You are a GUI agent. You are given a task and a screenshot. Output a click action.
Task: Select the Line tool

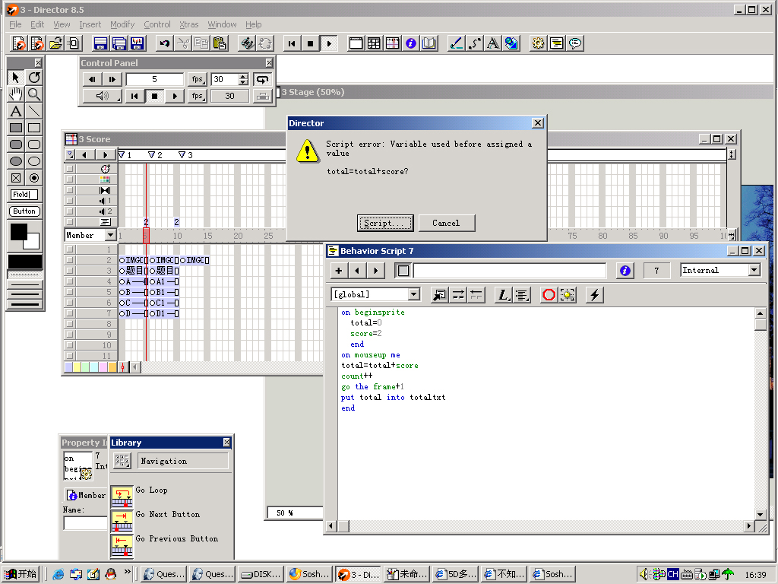click(x=34, y=111)
